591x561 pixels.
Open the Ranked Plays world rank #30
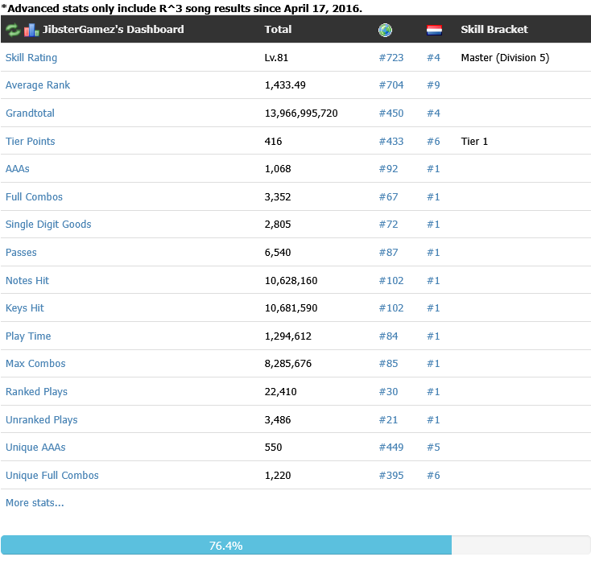(x=388, y=392)
